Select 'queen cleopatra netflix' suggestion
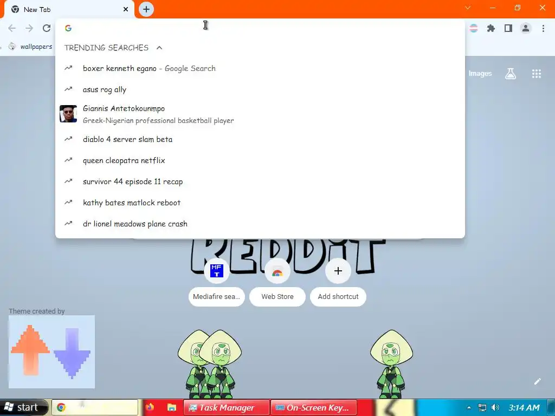 coord(260,160)
